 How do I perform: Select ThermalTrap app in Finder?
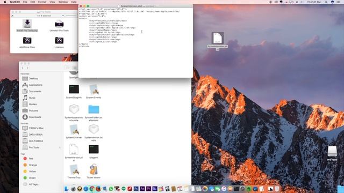tap(74, 169)
